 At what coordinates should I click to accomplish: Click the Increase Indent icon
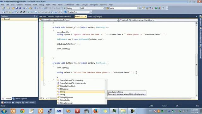coord(24,12)
